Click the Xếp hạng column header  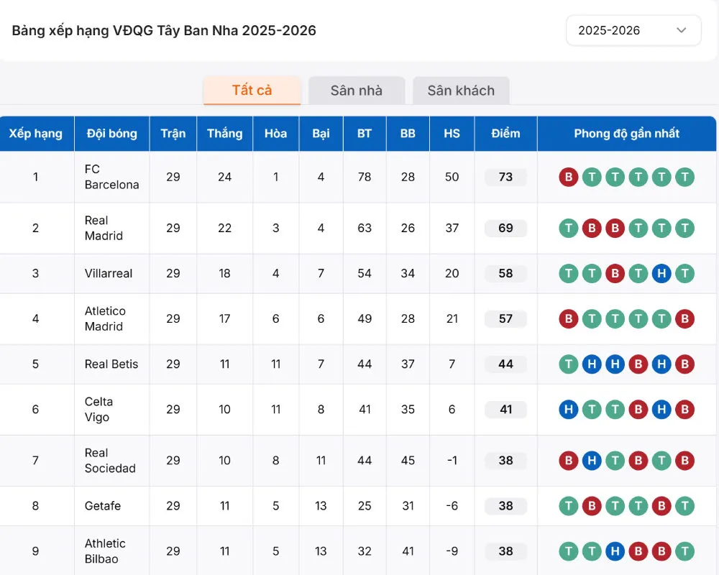coord(36,133)
